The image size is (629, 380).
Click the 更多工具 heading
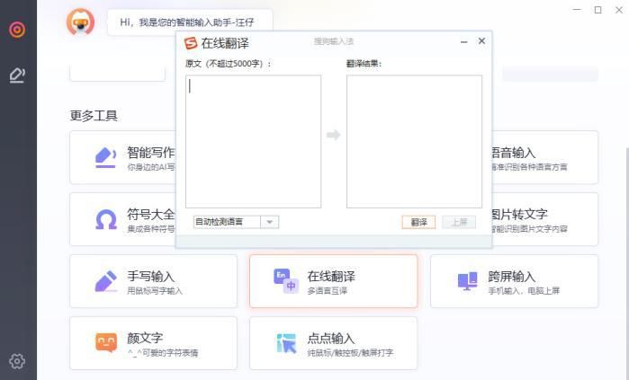tap(94, 116)
